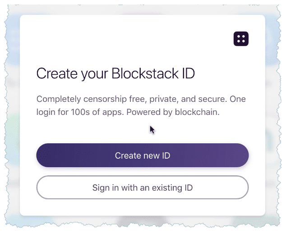Click blurred background above the dialog card
286x233 pixels.
click(142, 9)
